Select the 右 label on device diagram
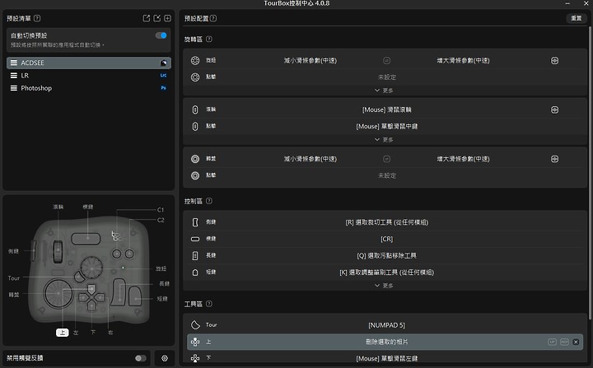This screenshot has width=593, height=368. tap(110, 333)
